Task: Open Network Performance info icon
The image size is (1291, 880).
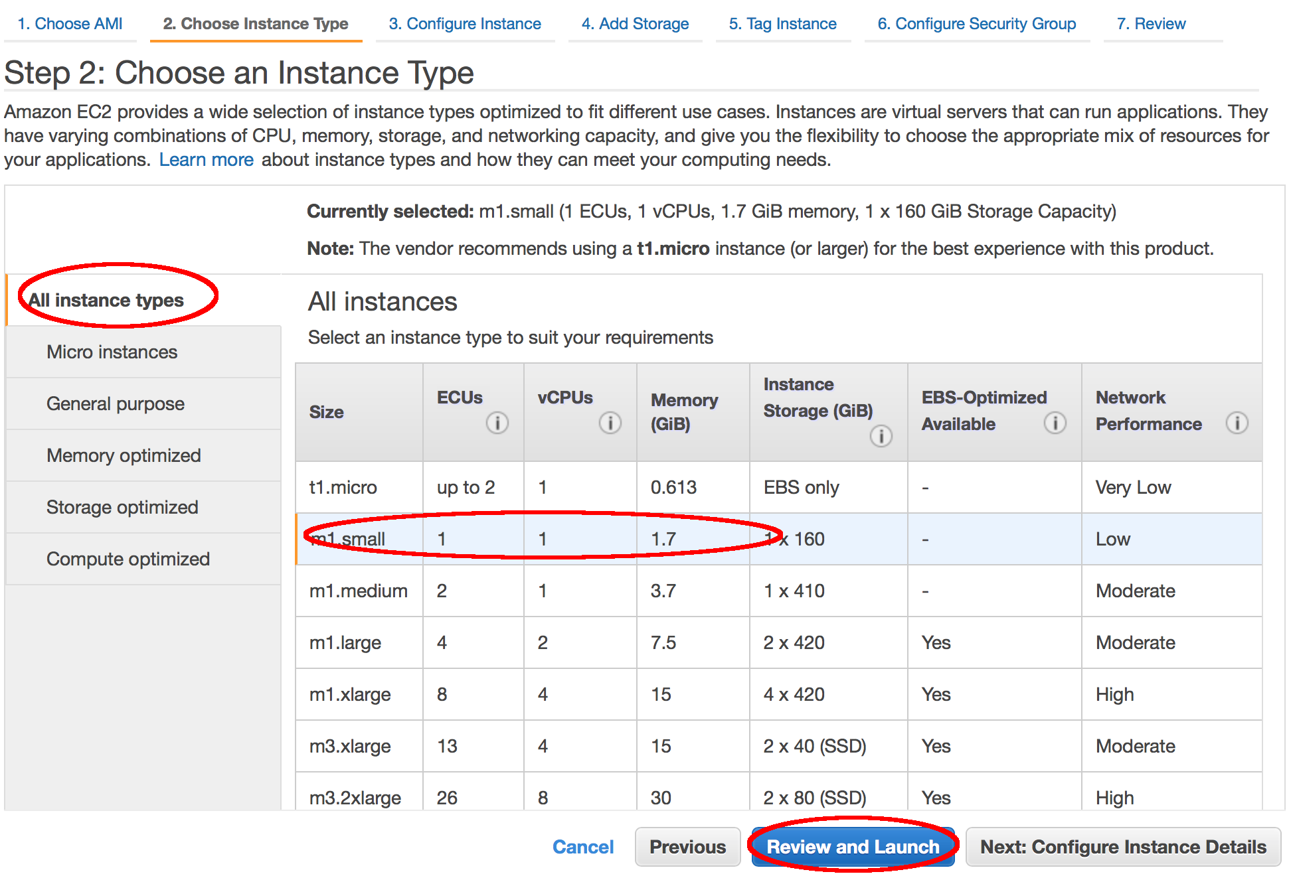Action: [1237, 423]
